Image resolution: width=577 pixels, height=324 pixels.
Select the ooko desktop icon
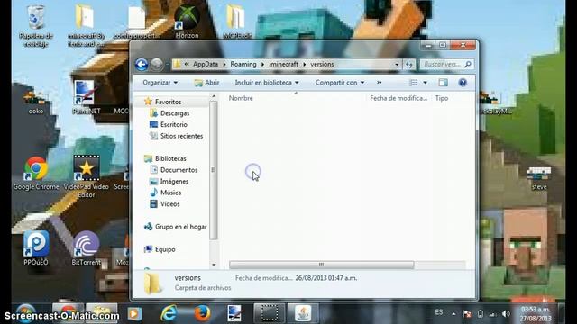[x=36, y=103]
